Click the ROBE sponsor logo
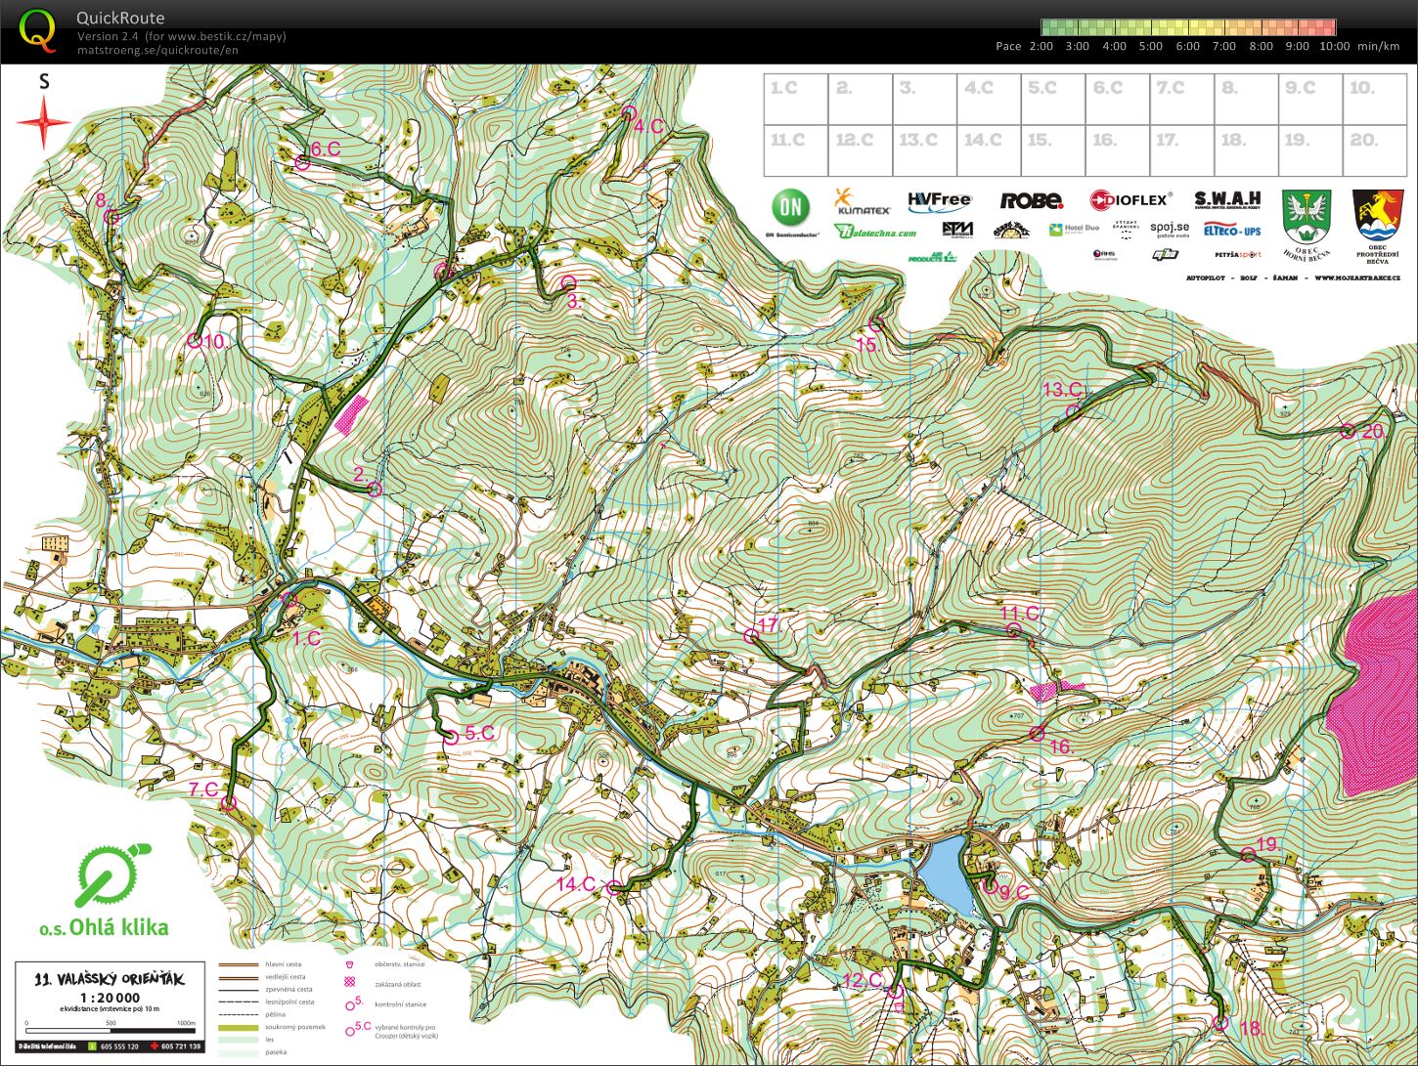The width and height of the screenshot is (1418, 1066). (x=1031, y=201)
